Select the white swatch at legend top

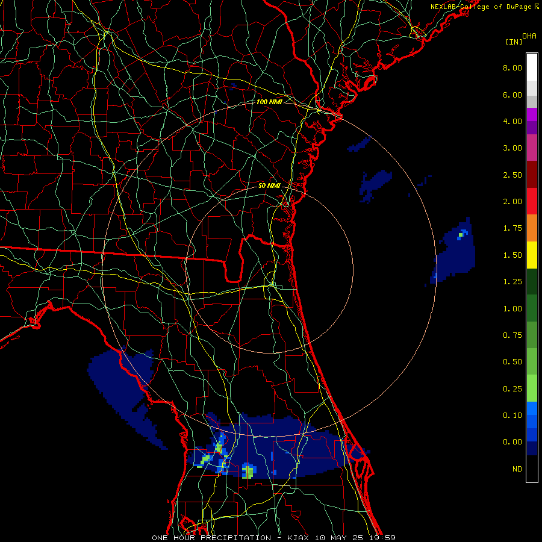coord(532,67)
